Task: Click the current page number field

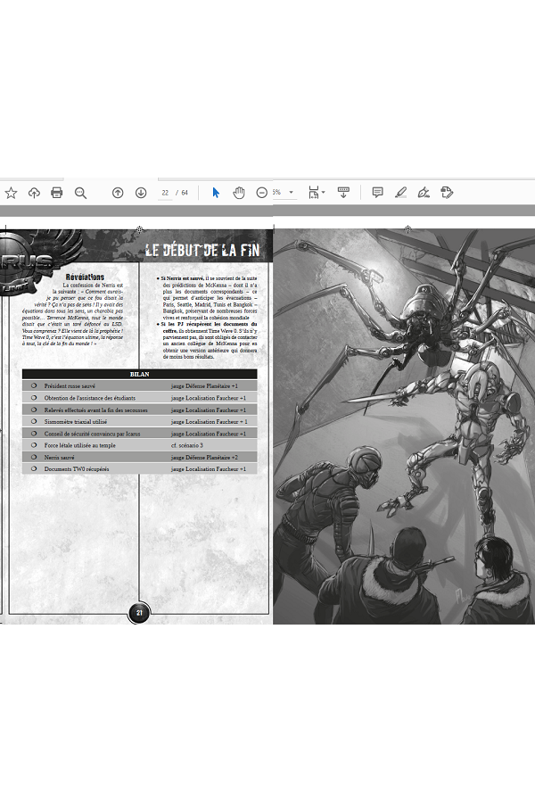Action: pos(165,193)
